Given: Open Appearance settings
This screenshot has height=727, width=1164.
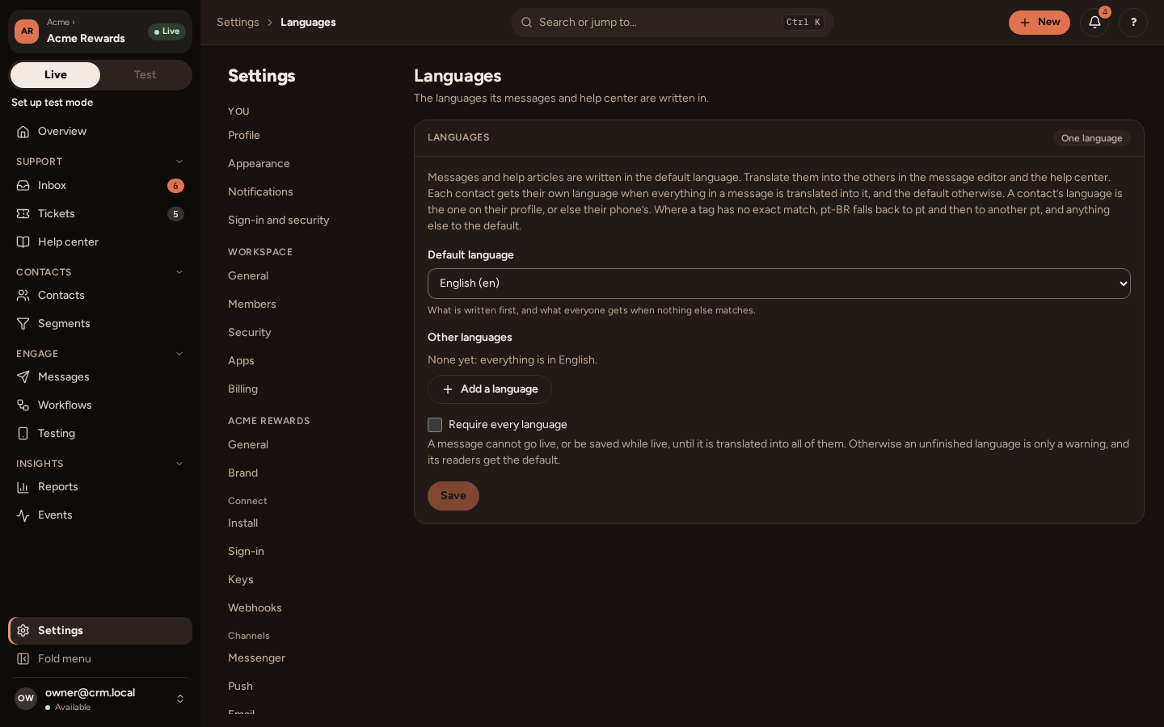Looking at the screenshot, I should [259, 164].
